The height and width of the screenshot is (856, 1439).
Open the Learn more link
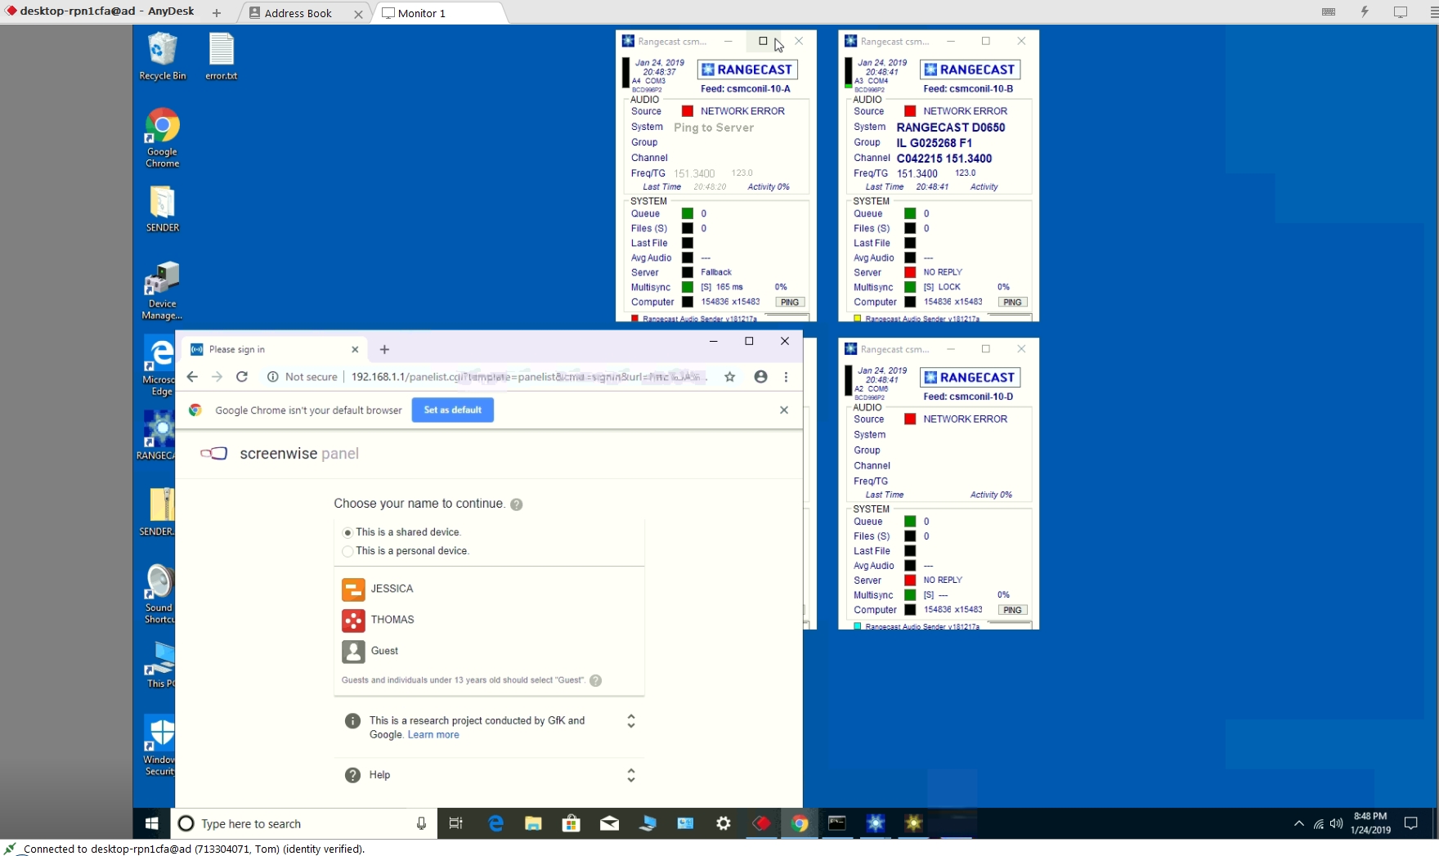click(x=433, y=735)
